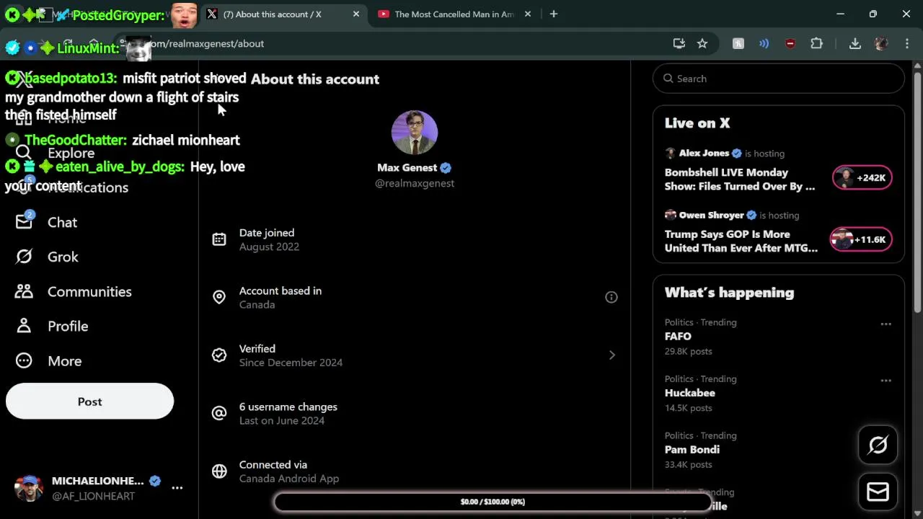The width and height of the screenshot is (923, 519).
Task: Open the floating messages envelope button
Action: 878,492
